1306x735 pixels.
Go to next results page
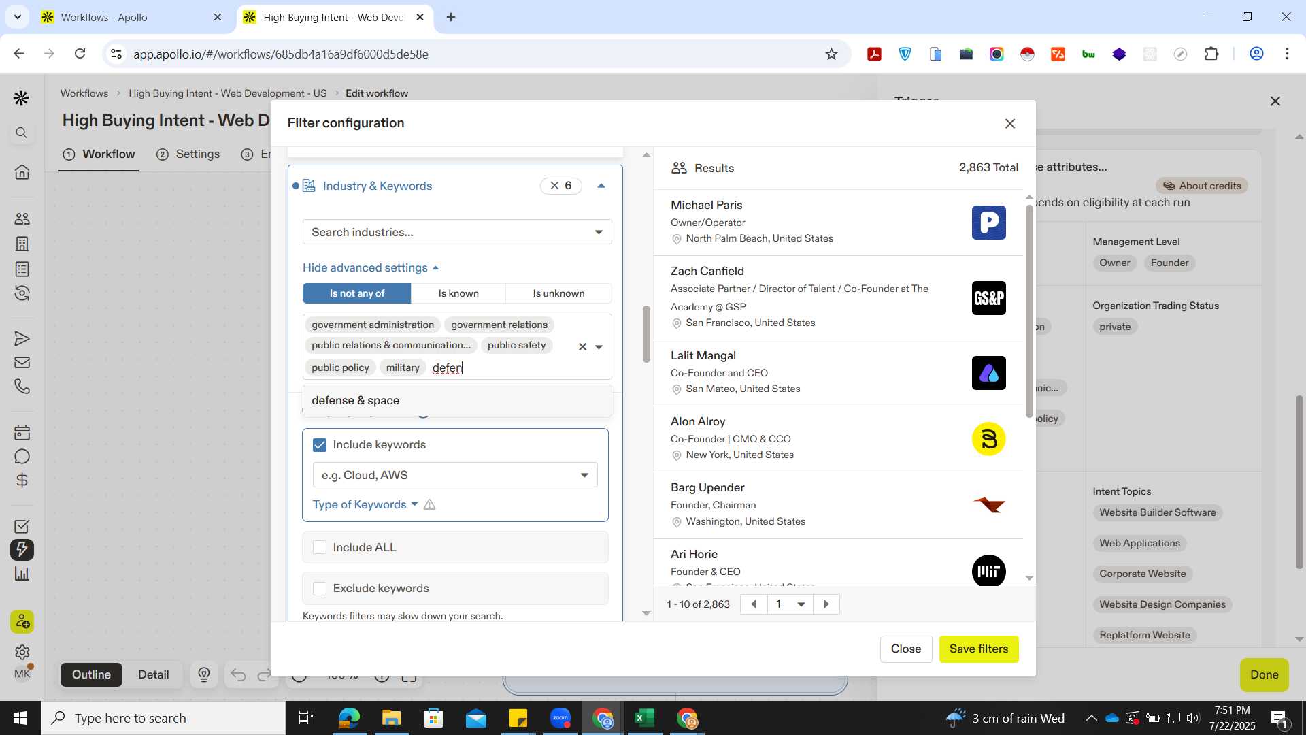point(826,604)
